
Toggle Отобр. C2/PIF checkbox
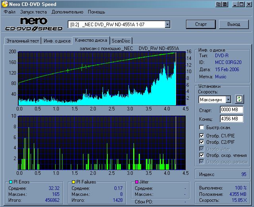202,142
